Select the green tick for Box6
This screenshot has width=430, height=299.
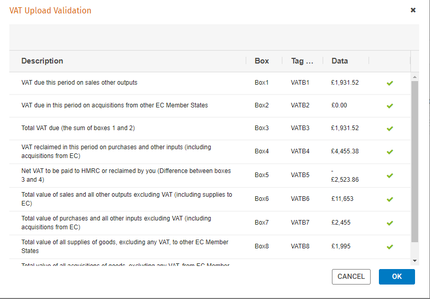(390, 199)
